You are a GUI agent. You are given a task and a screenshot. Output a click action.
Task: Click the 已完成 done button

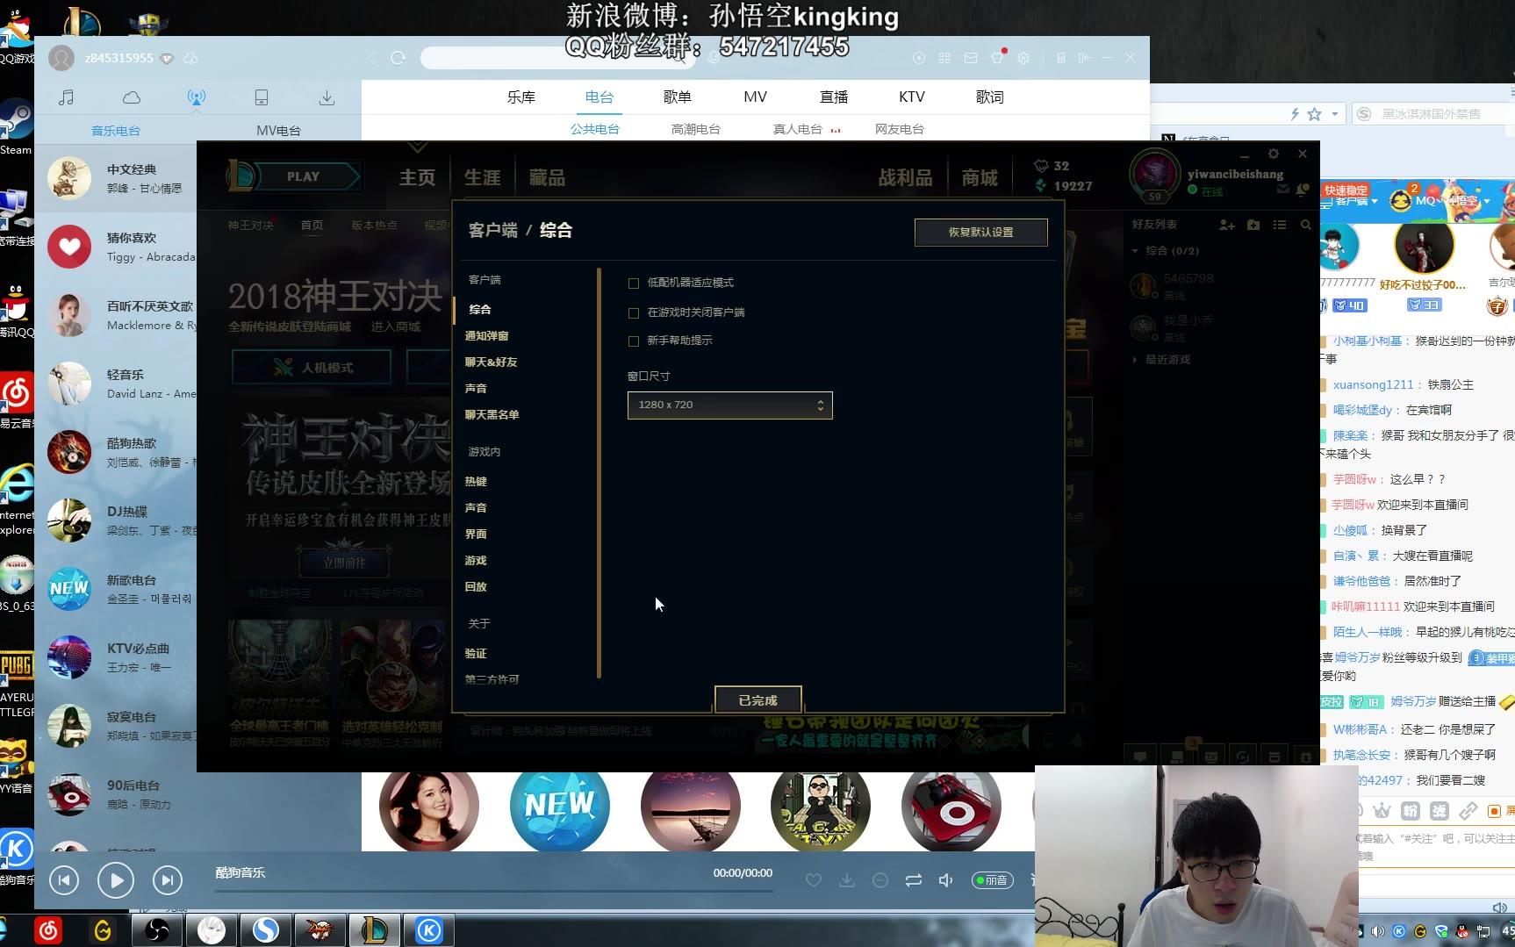pyautogui.click(x=757, y=699)
